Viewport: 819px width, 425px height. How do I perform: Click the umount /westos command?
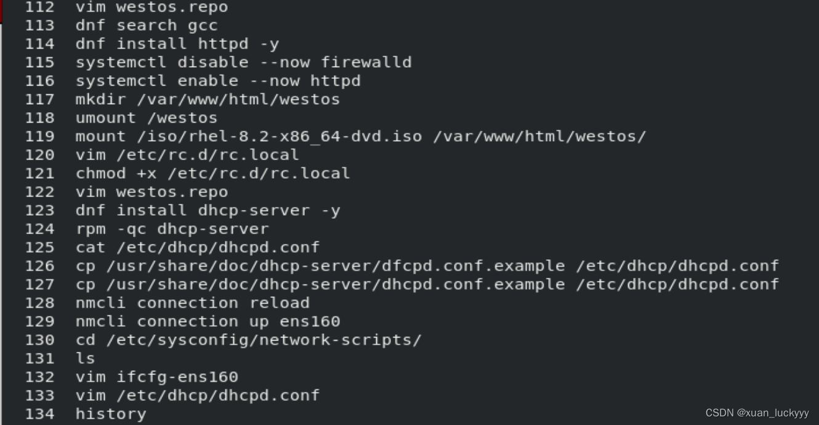click(x=147, y=118)
